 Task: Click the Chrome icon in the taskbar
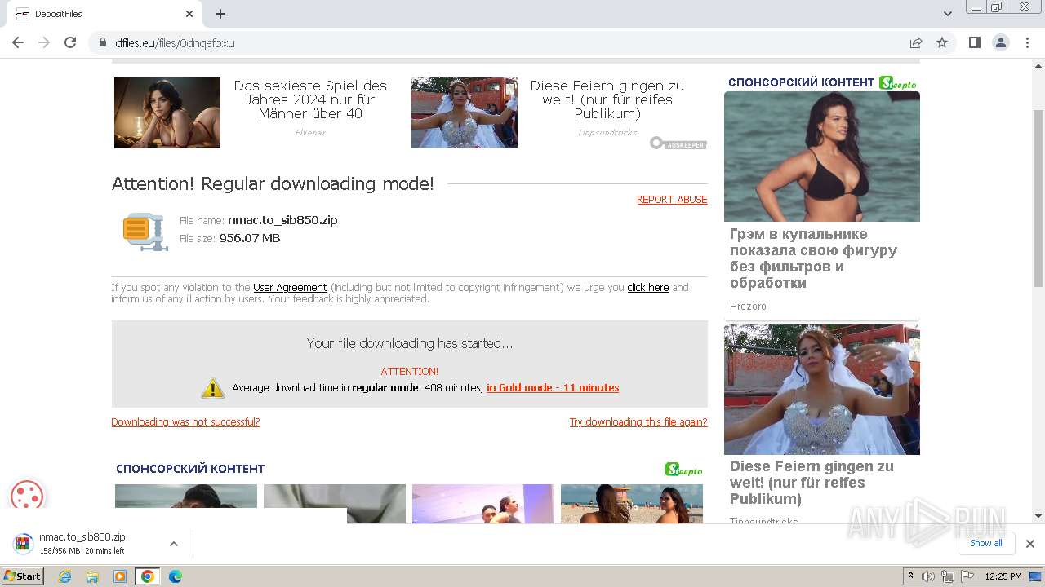[x=148, y=576]
